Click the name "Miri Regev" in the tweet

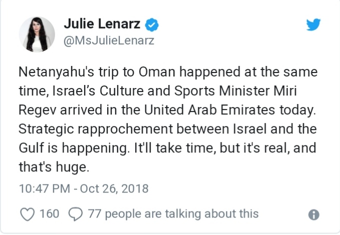coord(295,91)
